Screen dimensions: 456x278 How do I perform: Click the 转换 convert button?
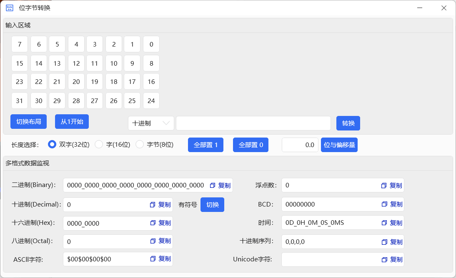pos(348,123)
